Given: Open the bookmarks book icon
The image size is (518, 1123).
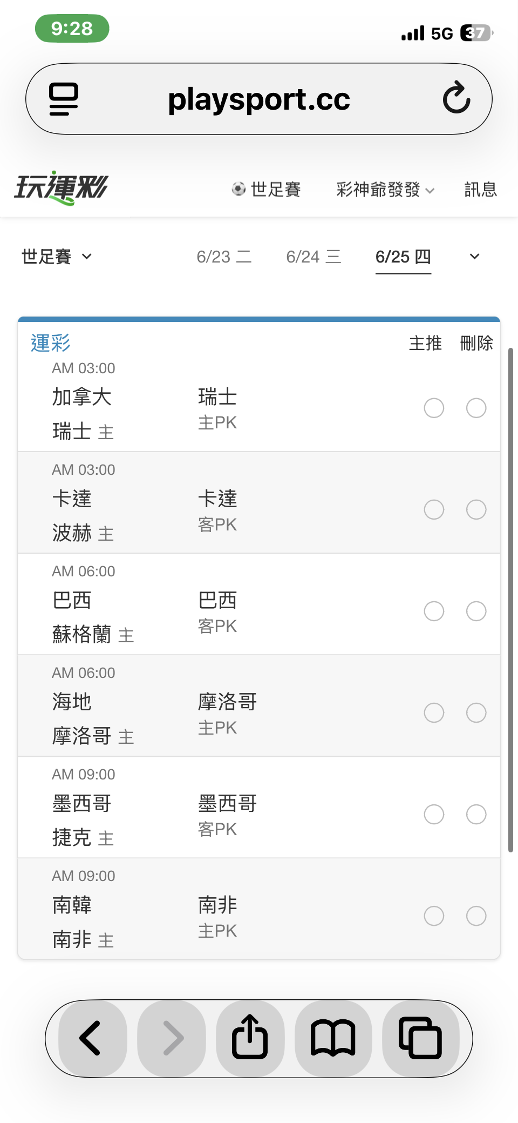Looking at the screenshot, I should pyautogui.click(x=333, y=1038).
